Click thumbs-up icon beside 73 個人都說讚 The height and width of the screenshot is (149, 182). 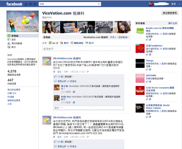coord(55,76)
